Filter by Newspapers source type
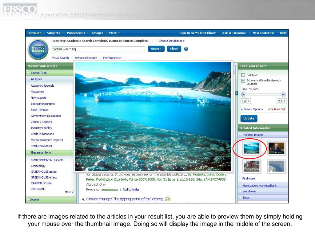315x236 pixels. point(38,98)
